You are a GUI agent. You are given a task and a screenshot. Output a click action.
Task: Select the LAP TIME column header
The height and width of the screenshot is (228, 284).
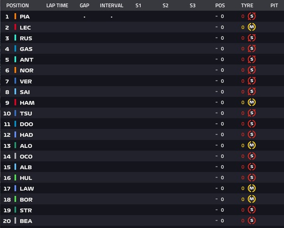(57, 5)
